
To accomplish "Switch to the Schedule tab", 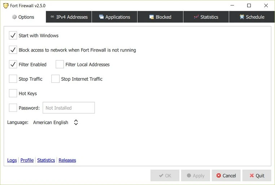I will (x=252, y=17).
